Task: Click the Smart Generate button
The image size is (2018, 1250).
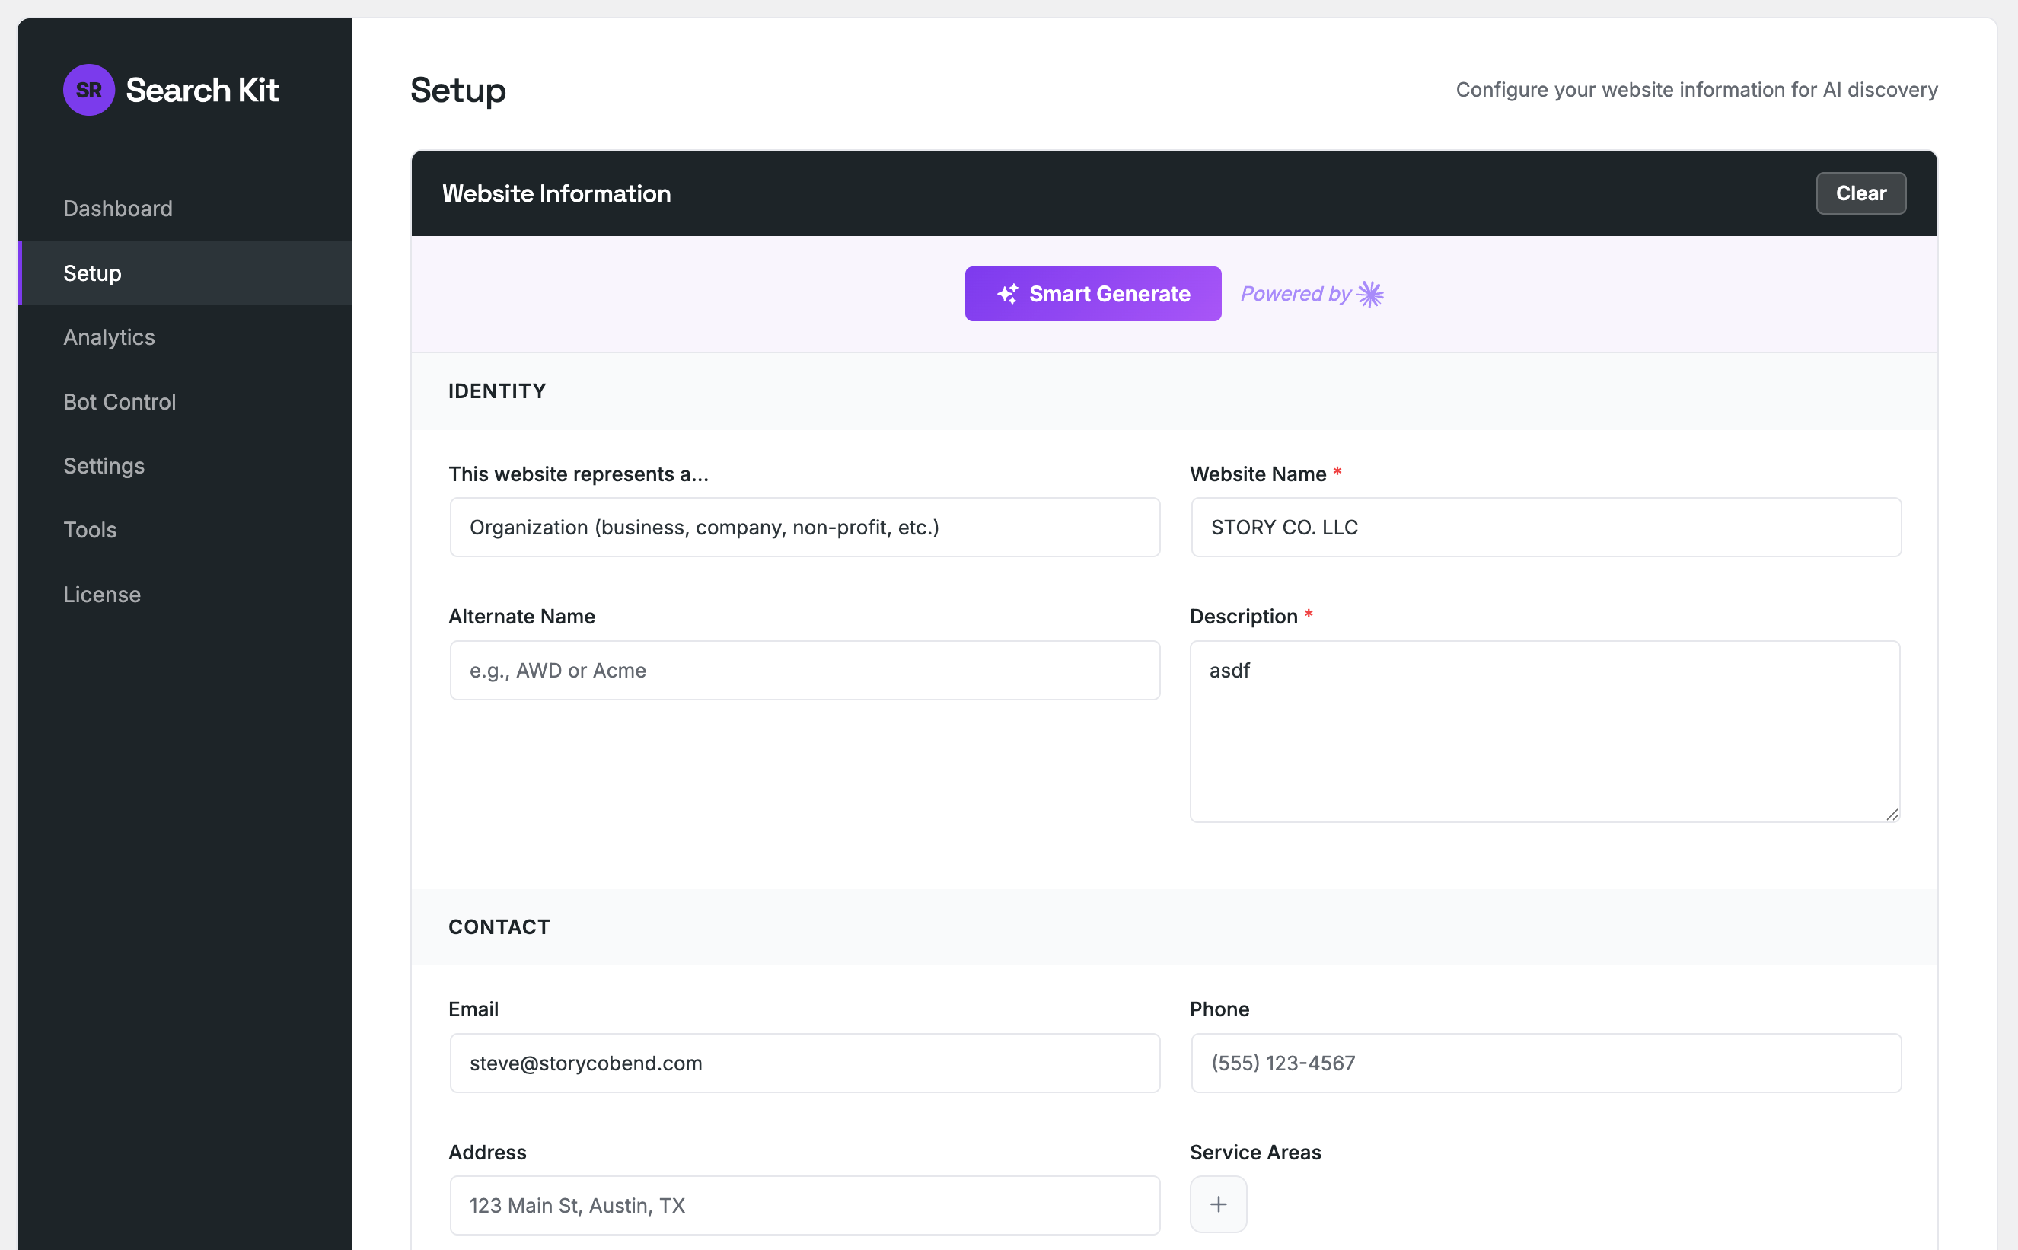Action: pos(1092,294)
